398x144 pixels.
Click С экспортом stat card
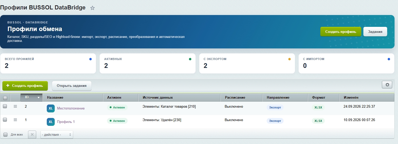tap(247, 63)
